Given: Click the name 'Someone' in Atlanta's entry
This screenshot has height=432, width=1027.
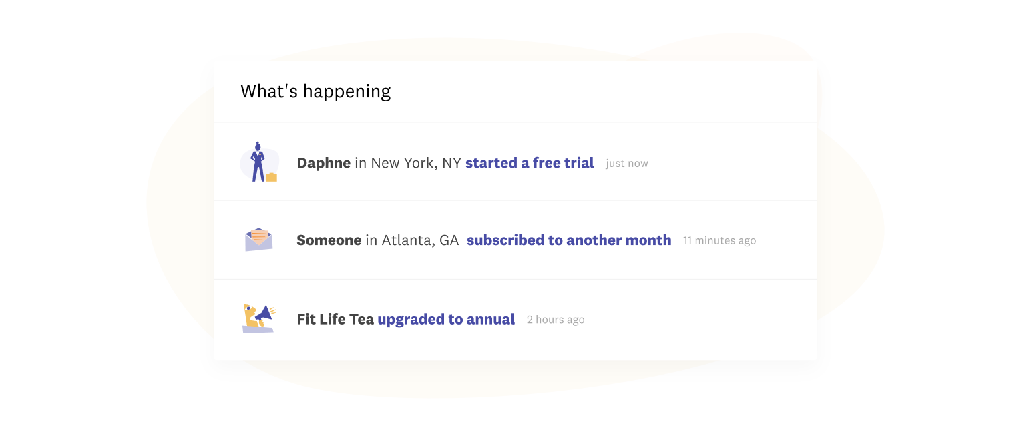Looking at the screenshot, I should (x=329, y=240).
